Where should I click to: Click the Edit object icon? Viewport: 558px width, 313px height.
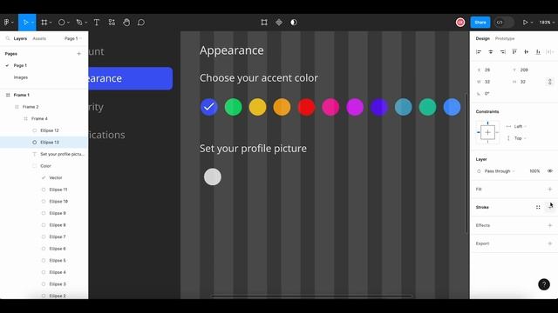click(x=264, y=23)
